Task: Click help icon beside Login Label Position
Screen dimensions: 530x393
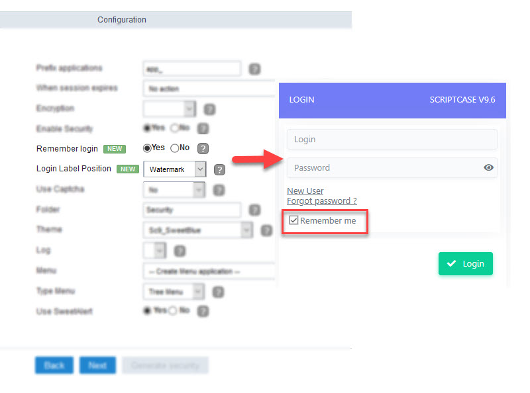Action: [x=219, y=169]
